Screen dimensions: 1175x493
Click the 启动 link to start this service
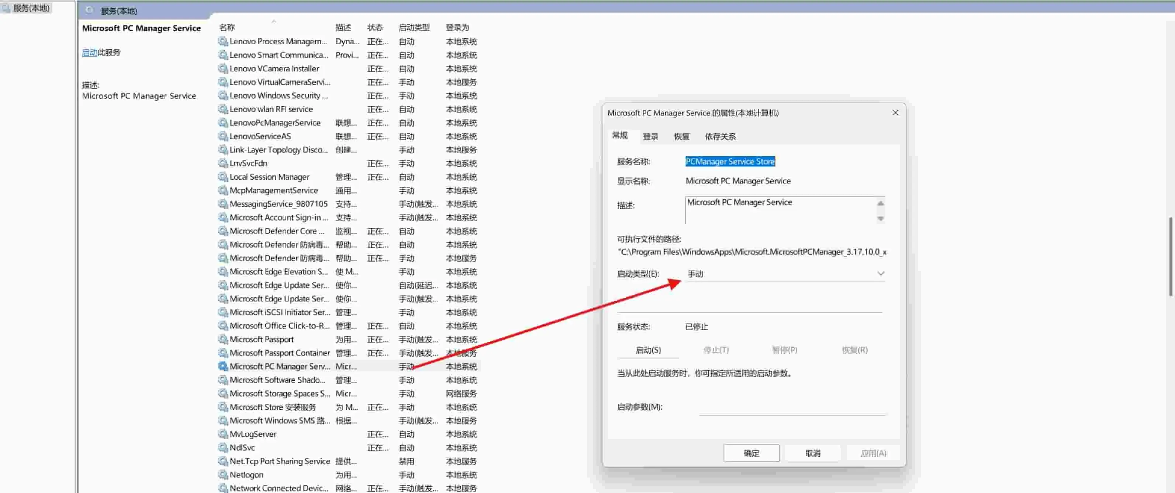coord(89,52)
